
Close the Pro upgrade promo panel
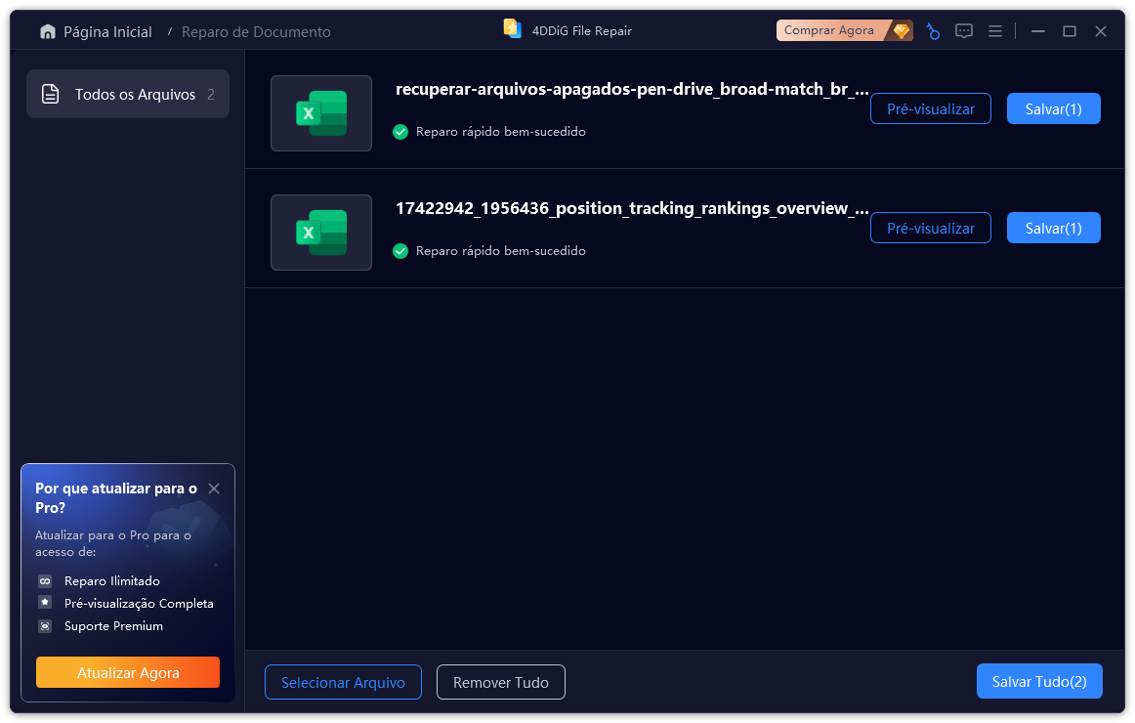[214, 489]
